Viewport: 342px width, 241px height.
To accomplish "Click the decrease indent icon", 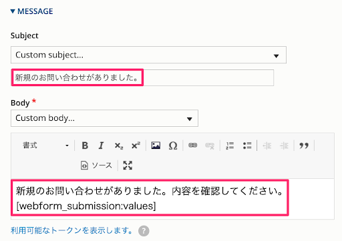I will coord(267,146).
